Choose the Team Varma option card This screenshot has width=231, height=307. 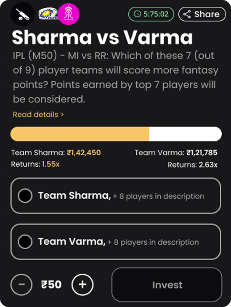pyautogui.click(x=116, y=242)
